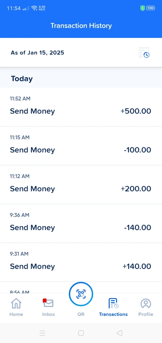View the 11:15 AM -100.00 transaction
This screenshot has height=343, width=162.
(81, 146)
